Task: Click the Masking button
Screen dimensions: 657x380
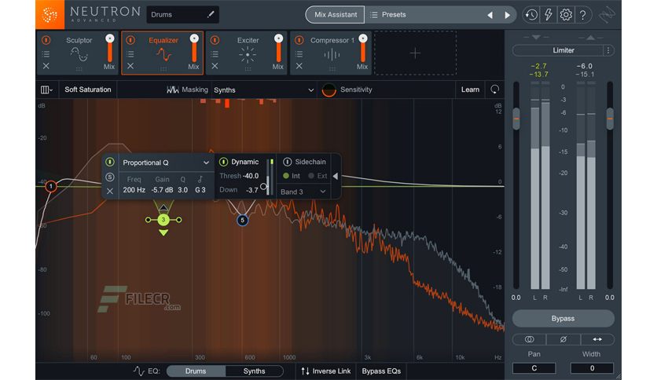Action: click(187, 90)
